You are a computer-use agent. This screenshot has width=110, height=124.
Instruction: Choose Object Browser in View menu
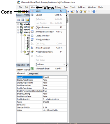tap(48, 27)
